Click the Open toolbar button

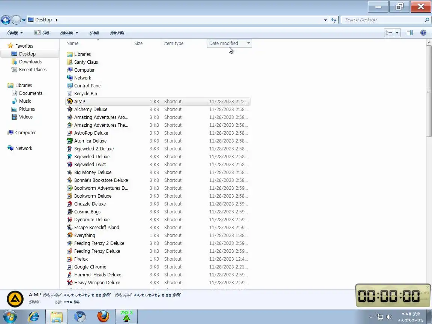[42, 33]
